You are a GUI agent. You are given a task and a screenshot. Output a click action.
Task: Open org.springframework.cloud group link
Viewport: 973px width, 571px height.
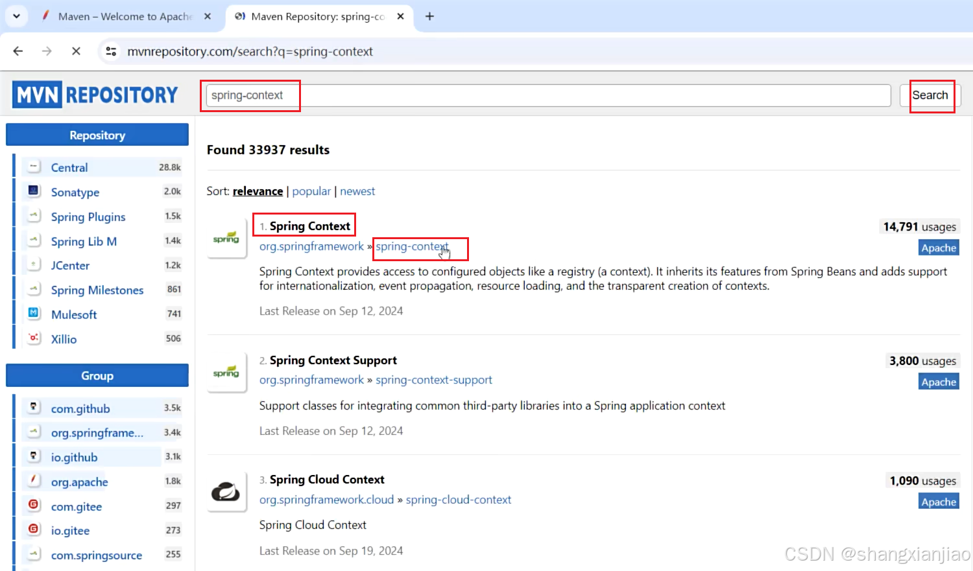pos(326,500)
